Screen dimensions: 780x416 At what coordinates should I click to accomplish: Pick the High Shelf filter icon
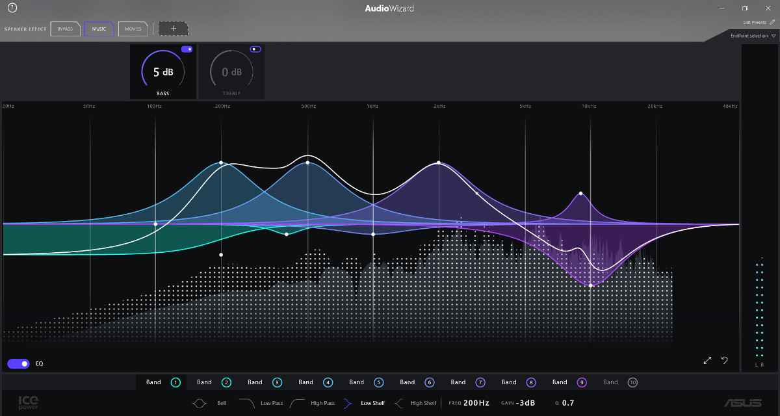click(x=398, y=403)
